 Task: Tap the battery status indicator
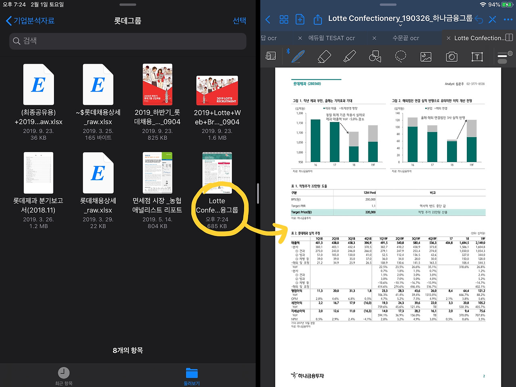point(507,4)
